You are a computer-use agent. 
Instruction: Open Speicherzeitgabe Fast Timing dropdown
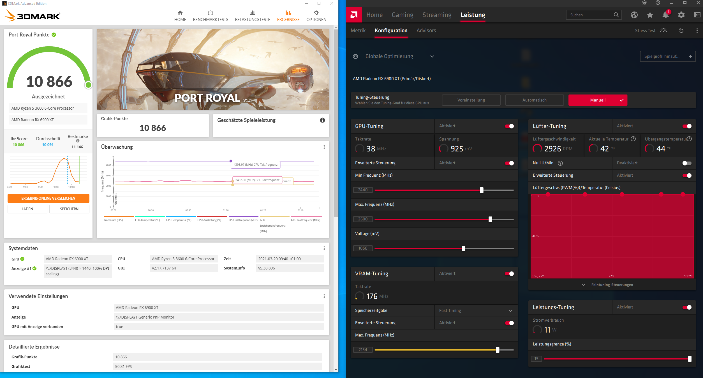point(510,311)
